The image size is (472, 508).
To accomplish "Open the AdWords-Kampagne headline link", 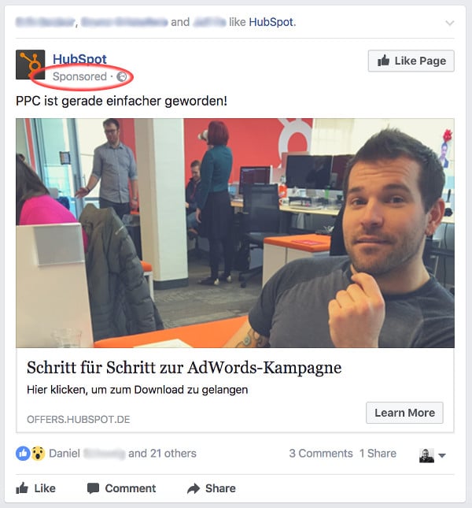I will point(184,368).
